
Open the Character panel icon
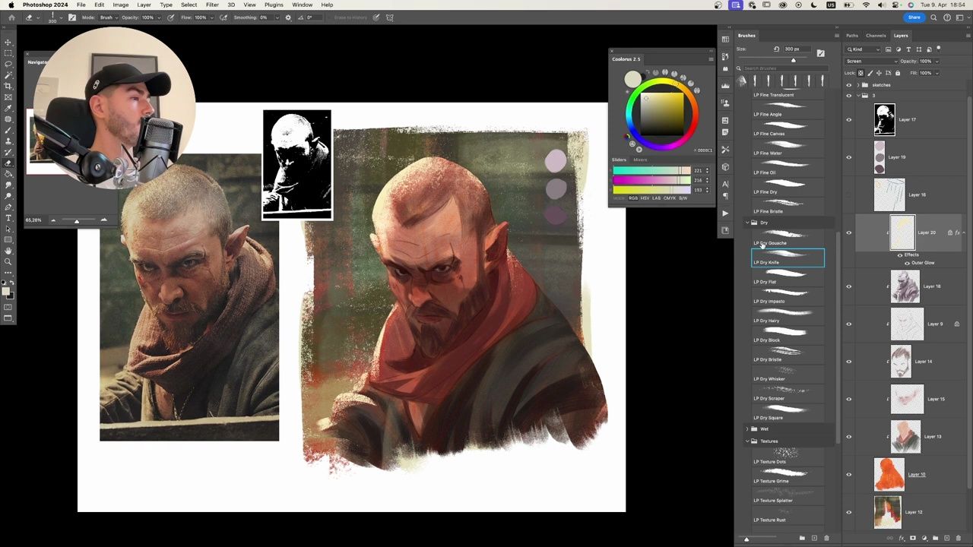725,184
